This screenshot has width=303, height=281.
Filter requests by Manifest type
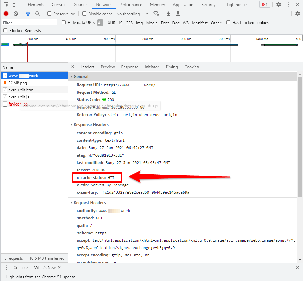(x=200, y=23)
